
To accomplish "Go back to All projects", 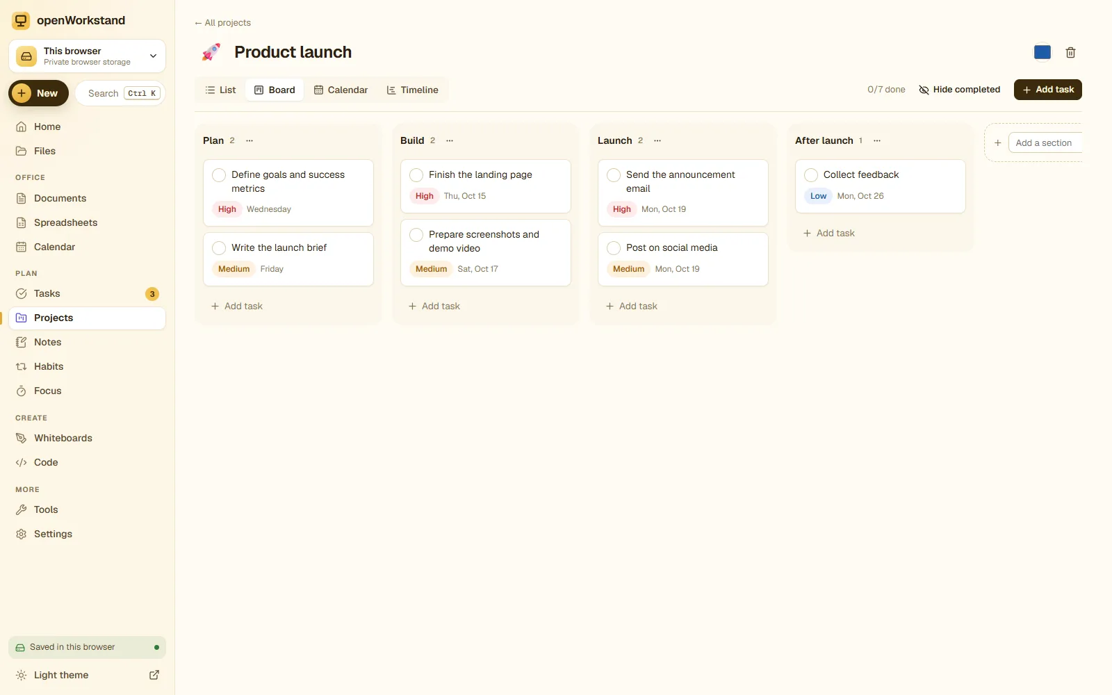I will point(222,23).
